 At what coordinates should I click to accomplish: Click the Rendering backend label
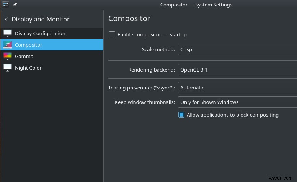pyautogui.click(x=152, y=70)
